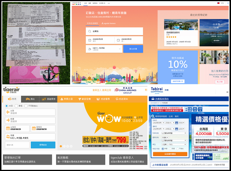This screenshot has width=231, height=171.
Task: Open Tabirai return area dropdown 沖繩縣
Action: tap(166, 138)
